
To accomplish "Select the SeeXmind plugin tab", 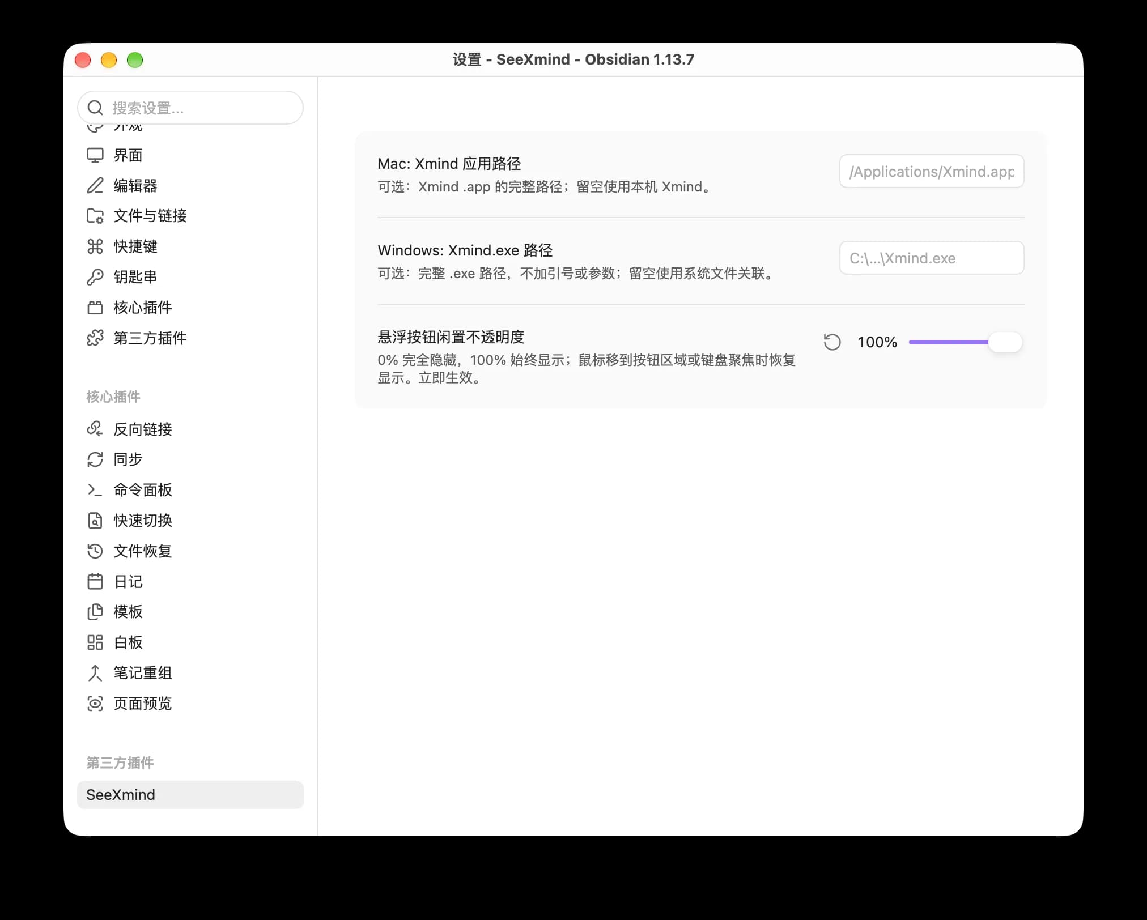I will pyautogui.click(x=190, y=795).
